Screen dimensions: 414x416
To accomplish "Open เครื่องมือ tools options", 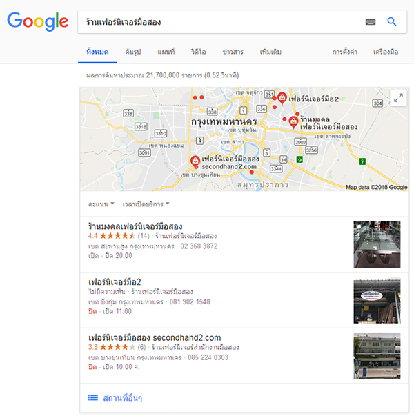I will coord(386,52).
